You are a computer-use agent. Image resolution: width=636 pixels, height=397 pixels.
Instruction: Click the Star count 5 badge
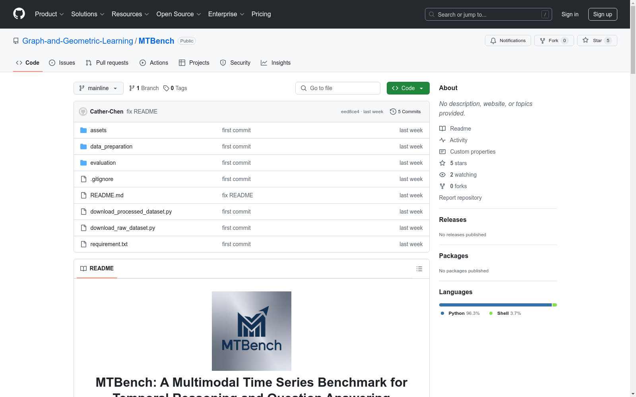[x=608, y=40]
